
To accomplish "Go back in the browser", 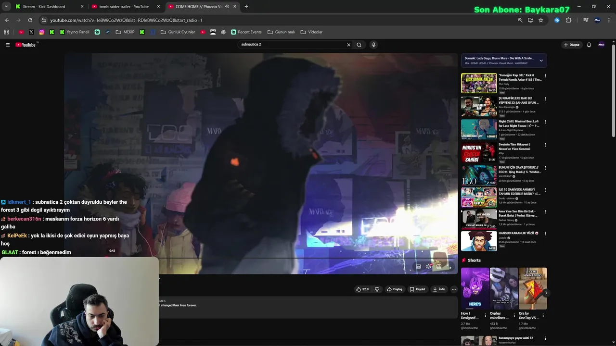I will (x=7, y=20).
